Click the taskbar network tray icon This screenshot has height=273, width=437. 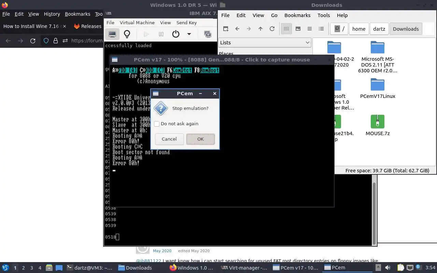pyautogui.click(x=410, y=268)
